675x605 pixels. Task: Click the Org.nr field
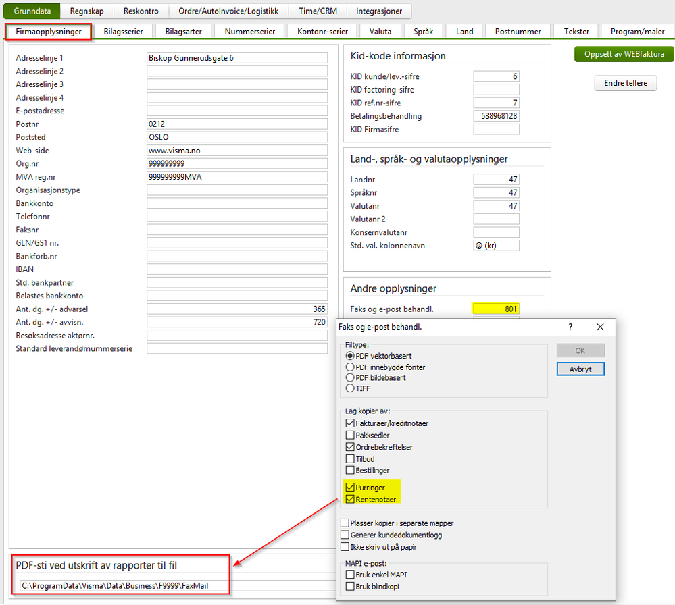(236, 163)
